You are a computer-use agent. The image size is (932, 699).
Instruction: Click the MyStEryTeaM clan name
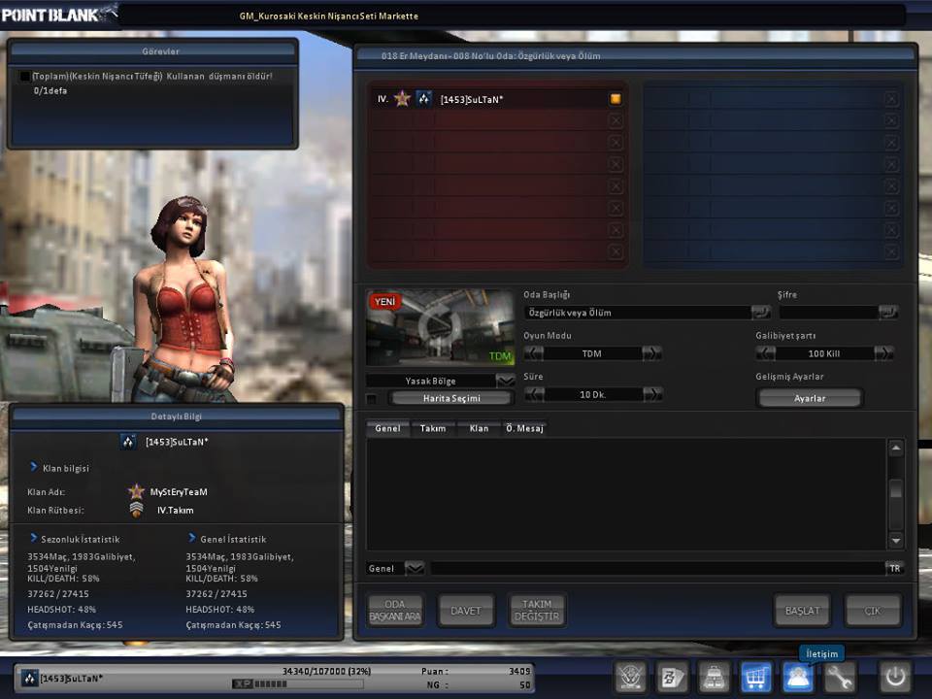tap(179, 491)
